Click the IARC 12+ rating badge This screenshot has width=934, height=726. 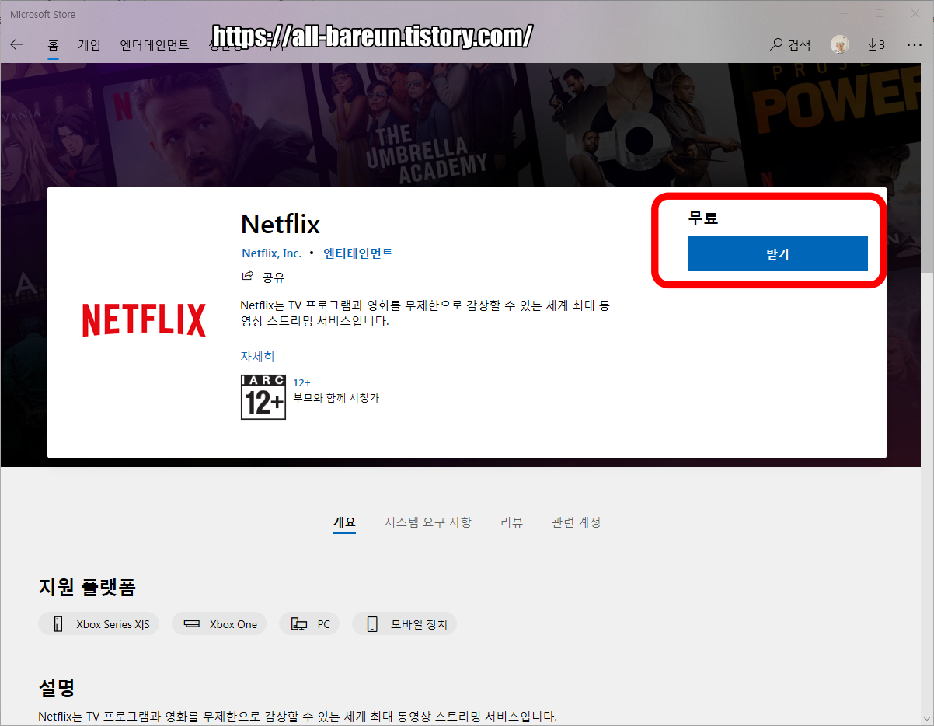click(x=263, y=397)
